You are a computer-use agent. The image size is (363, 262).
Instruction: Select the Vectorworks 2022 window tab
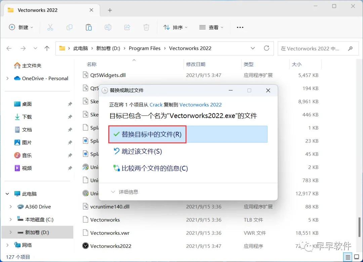coord(52,10)
